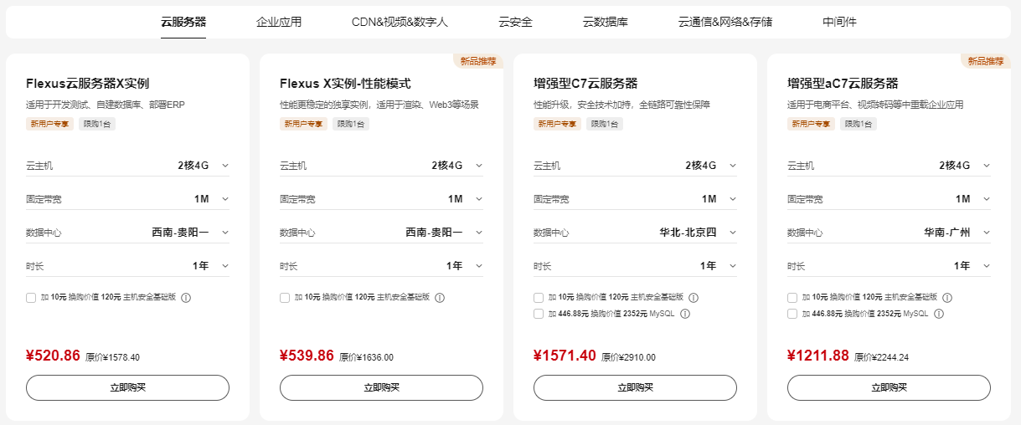Switch to 企业应用 tab
Image resolution: width=1021 pixels, height=425 pixels.
tap(279, 22)
